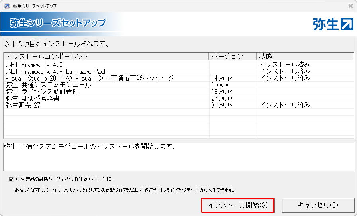Screen dimensions: 357x216
Task: Select the .NET Framework 4.8 row
Action: click(x=179, y=65)
